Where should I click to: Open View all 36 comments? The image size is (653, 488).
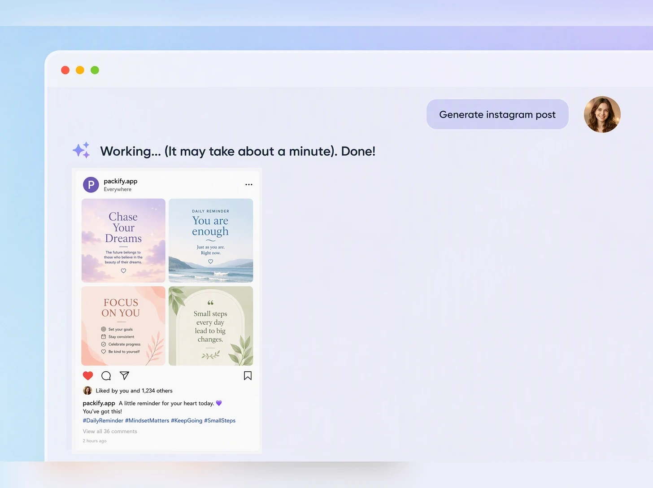[x=110, y=431]
